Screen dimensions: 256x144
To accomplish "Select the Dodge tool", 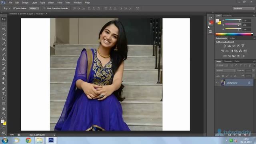I will (4, 84).
